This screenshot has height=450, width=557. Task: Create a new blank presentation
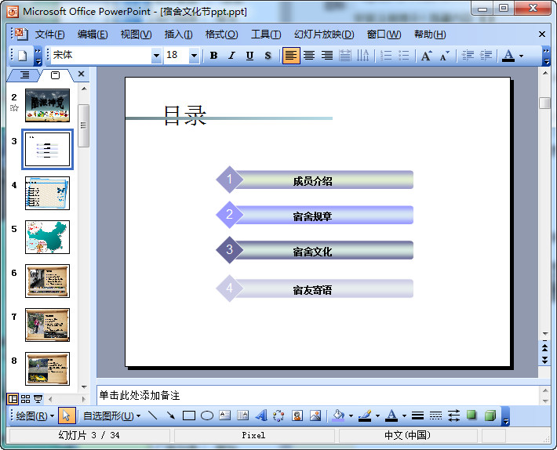click(x=23, y=56)
